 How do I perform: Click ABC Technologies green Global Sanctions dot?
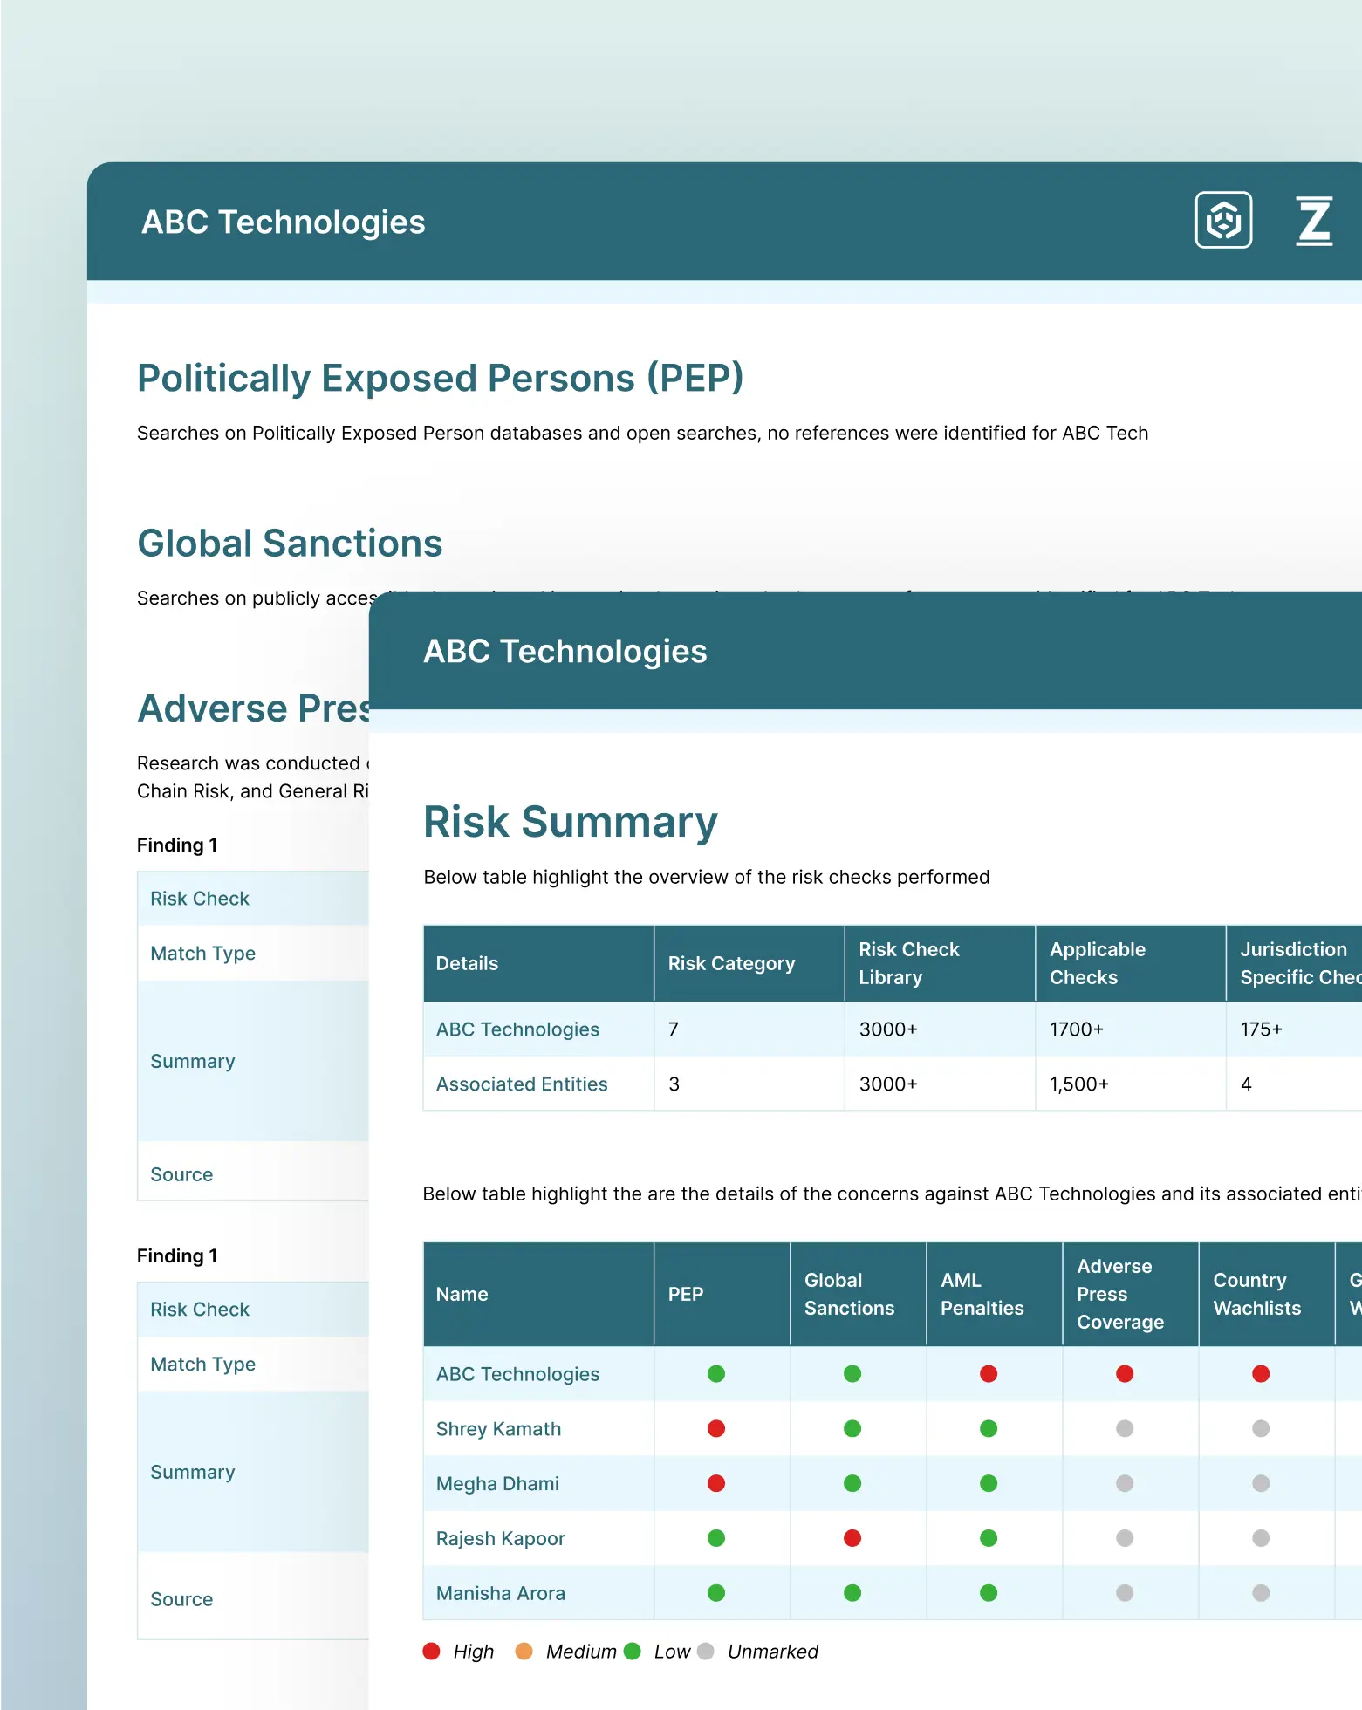852,1374
